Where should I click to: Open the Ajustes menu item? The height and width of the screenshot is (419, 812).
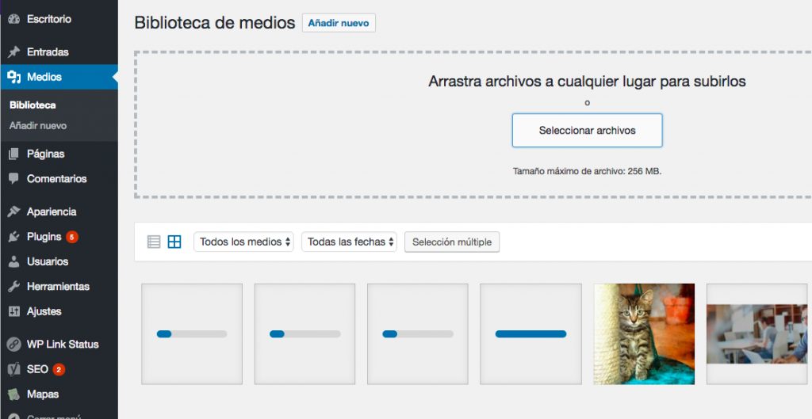[59, 311]
